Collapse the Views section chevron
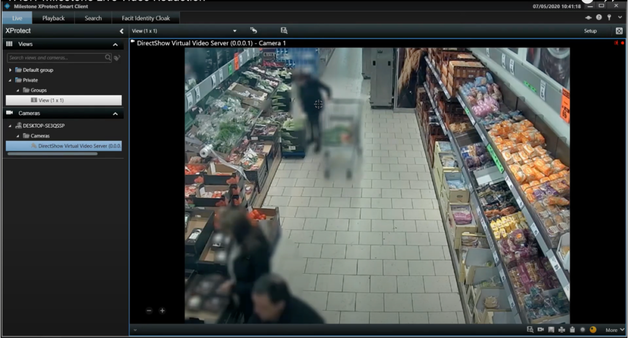Screen dimensions: 628x338 pyautogui.click(x=115, y=44)
